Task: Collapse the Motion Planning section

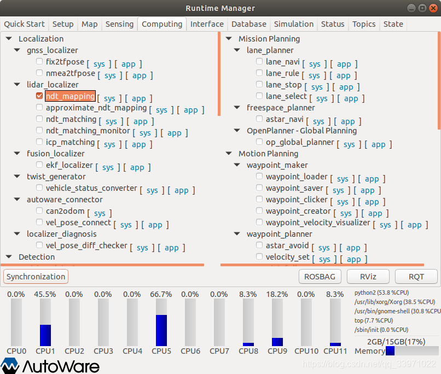Action: click(229, 154)
